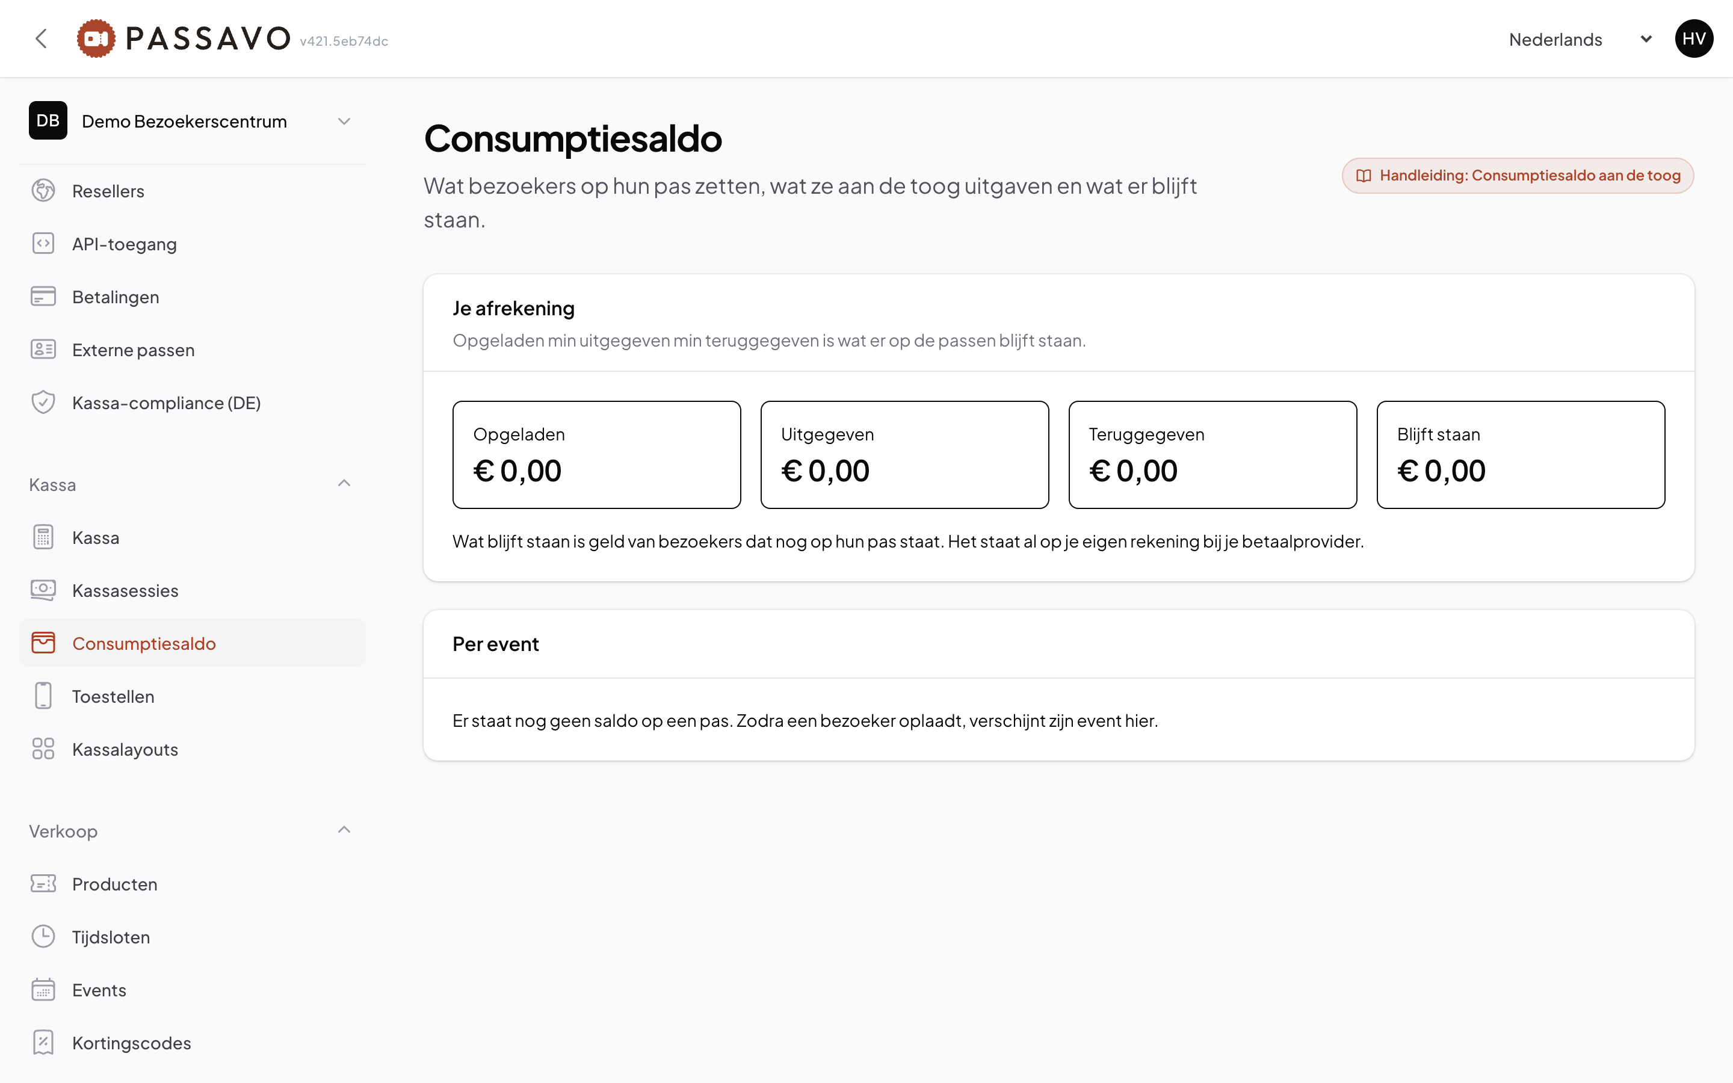The height and width of the screenshot is (1083, 1733).
Task: Collapse the Kassa sidebar section
Action: point(344,484)
